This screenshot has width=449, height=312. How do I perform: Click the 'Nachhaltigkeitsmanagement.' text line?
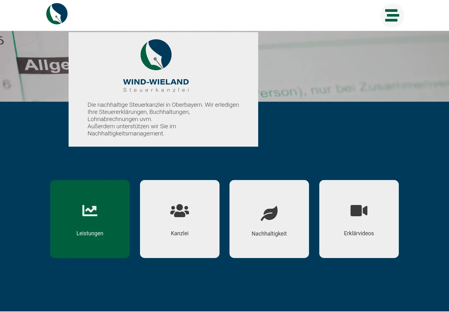(126, 134)
